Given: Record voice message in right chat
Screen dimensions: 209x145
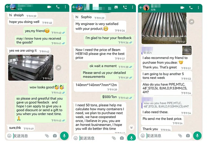Looking at the screenshot, I should pyautogui.click(x=197, y=136).
